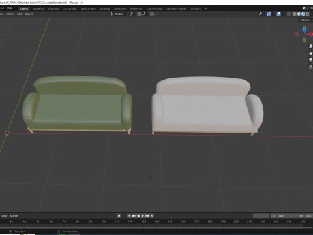Toggle proportional editing

click(152, 14)
